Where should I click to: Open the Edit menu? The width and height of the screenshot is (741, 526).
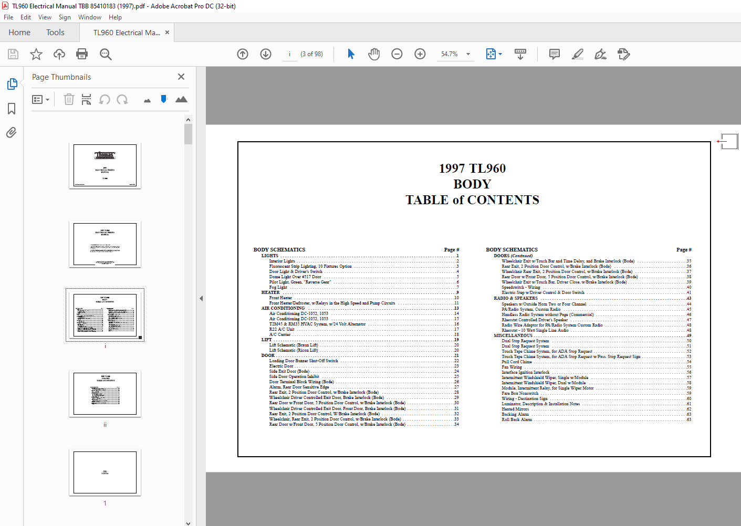tap(26, 17)
